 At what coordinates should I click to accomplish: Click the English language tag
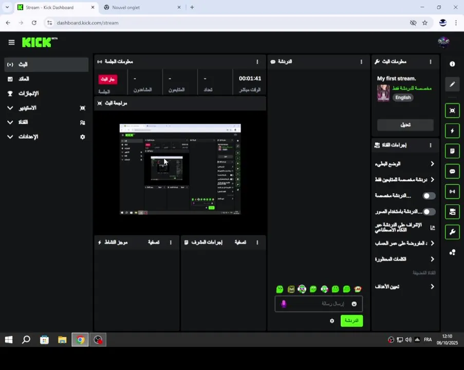click(x=403, y=98)
